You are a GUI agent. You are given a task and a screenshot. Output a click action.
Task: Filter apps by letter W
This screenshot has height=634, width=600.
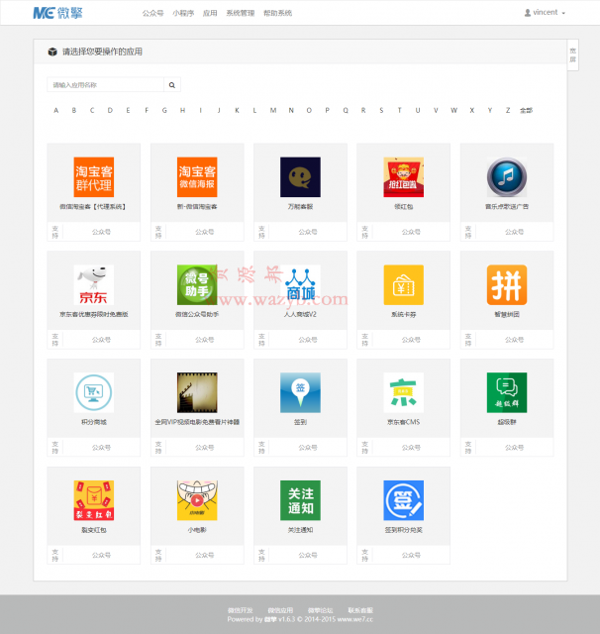tap(453, 110)
